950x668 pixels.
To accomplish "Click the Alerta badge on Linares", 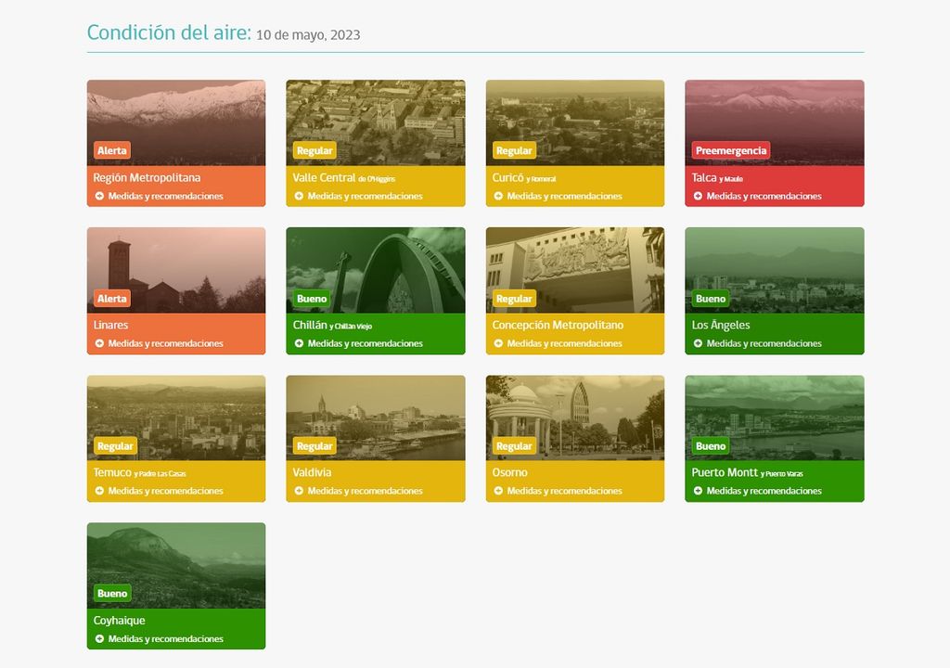I will point(112,298).
